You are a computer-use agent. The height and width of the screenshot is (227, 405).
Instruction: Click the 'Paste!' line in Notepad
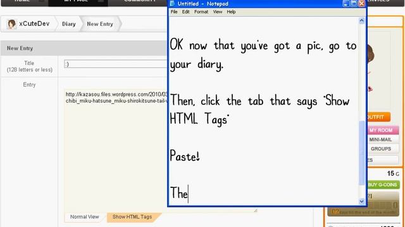tap(185, 156)
